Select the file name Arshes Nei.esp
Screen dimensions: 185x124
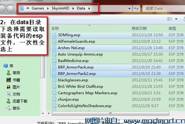[x=71, y=48]
